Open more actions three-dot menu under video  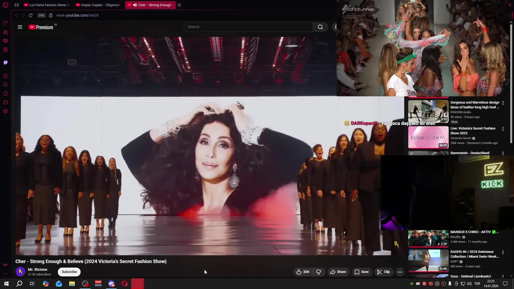click(400, 272)
